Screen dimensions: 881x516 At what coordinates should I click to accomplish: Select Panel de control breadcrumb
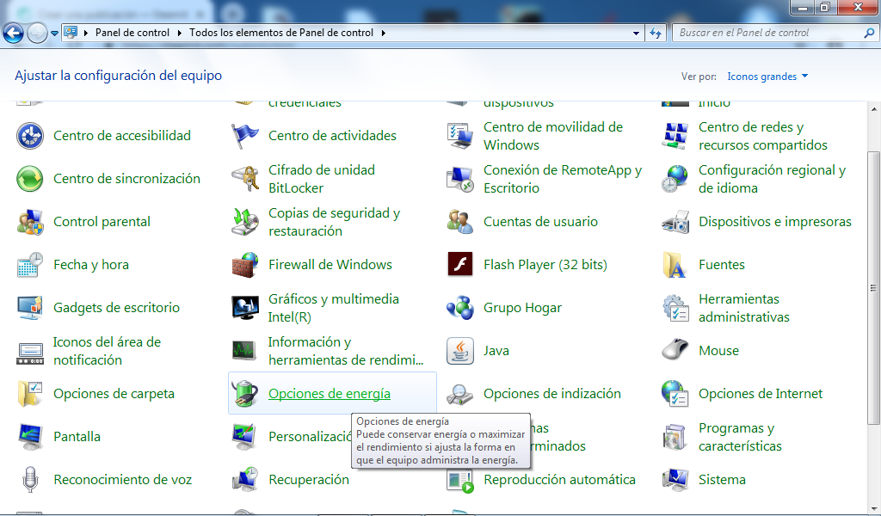[x=132, y=34]
